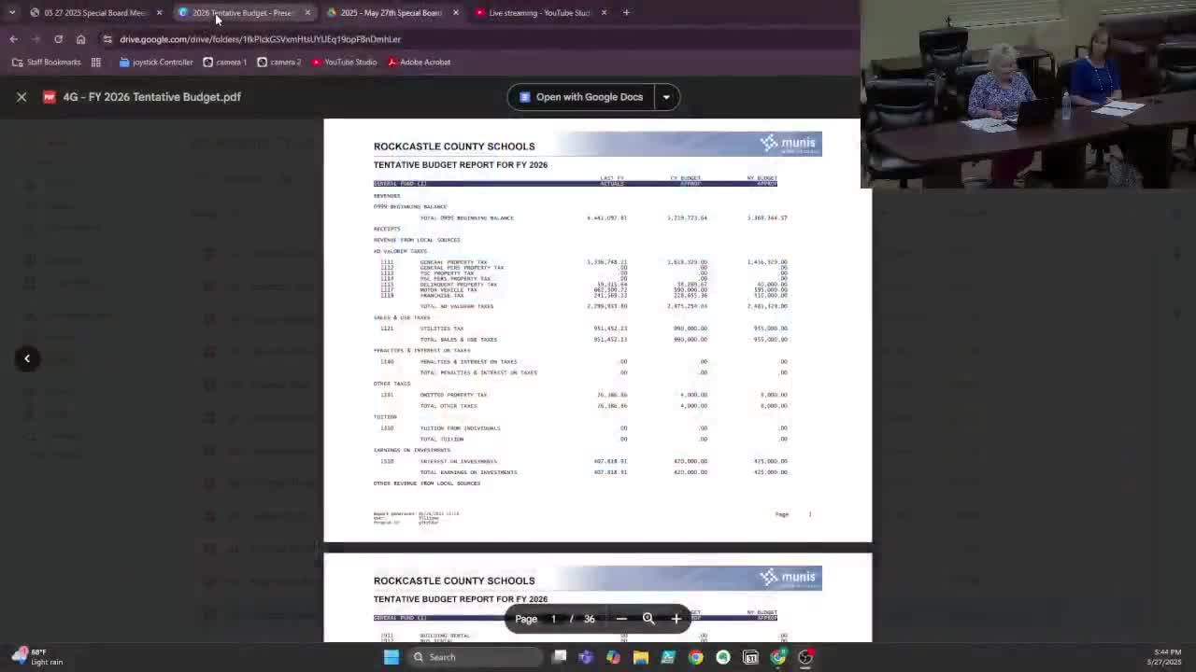This screenshot has height=672, width=1196.
Task: Open the PDF with Google Docs
Action: tap(581, 97)
